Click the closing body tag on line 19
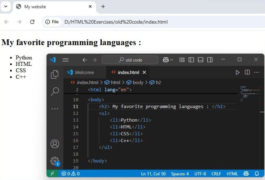 tap(97, 161)
